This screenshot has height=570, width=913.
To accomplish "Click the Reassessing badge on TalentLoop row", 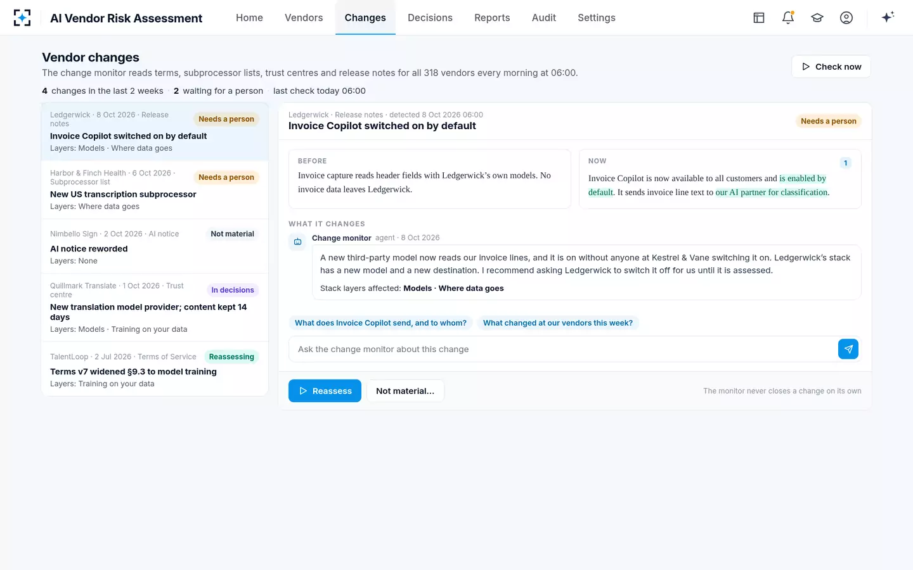I will tap(231, 357).
